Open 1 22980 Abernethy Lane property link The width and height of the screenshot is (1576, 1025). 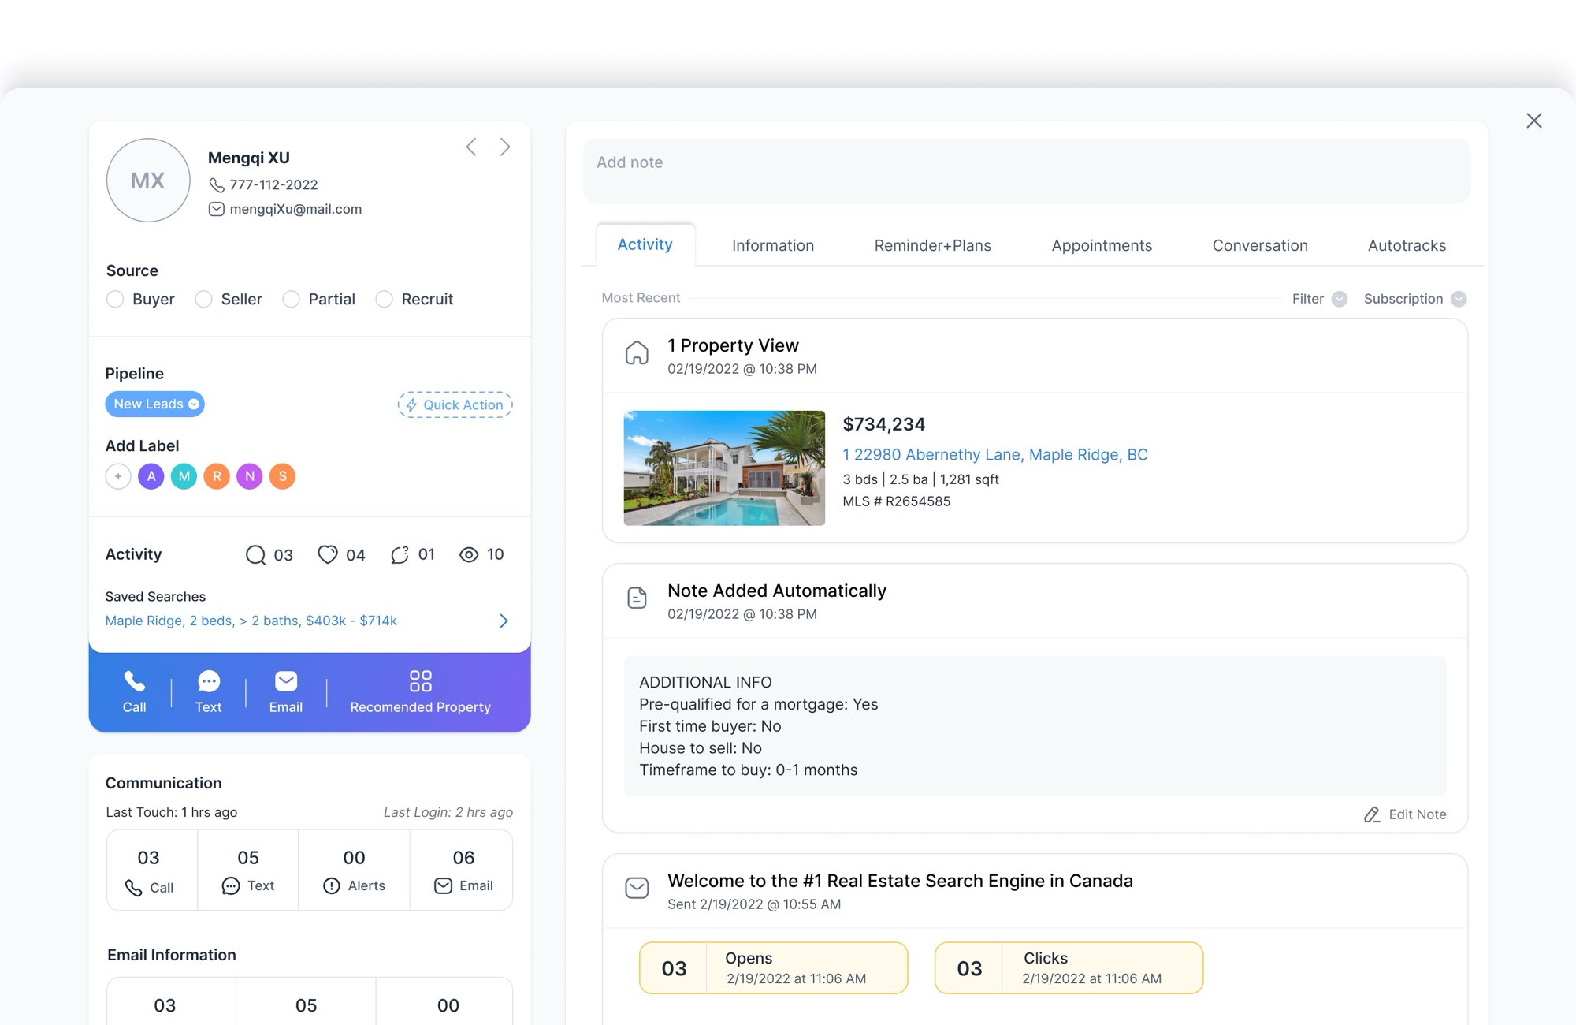(995, 454)
